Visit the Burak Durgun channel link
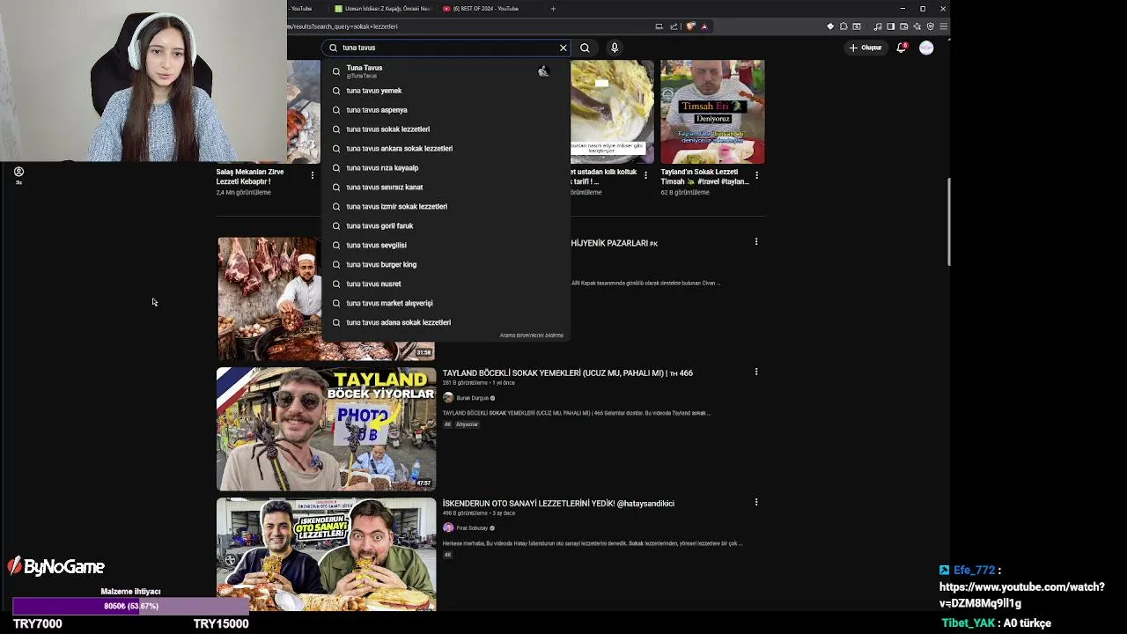The height and width of the screenshot is (634, 1127). [472, 398]
